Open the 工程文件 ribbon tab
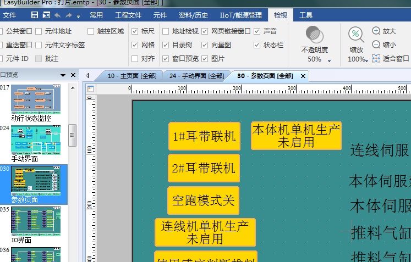Viewport: 411px width, 262px height. coord(128,15)
